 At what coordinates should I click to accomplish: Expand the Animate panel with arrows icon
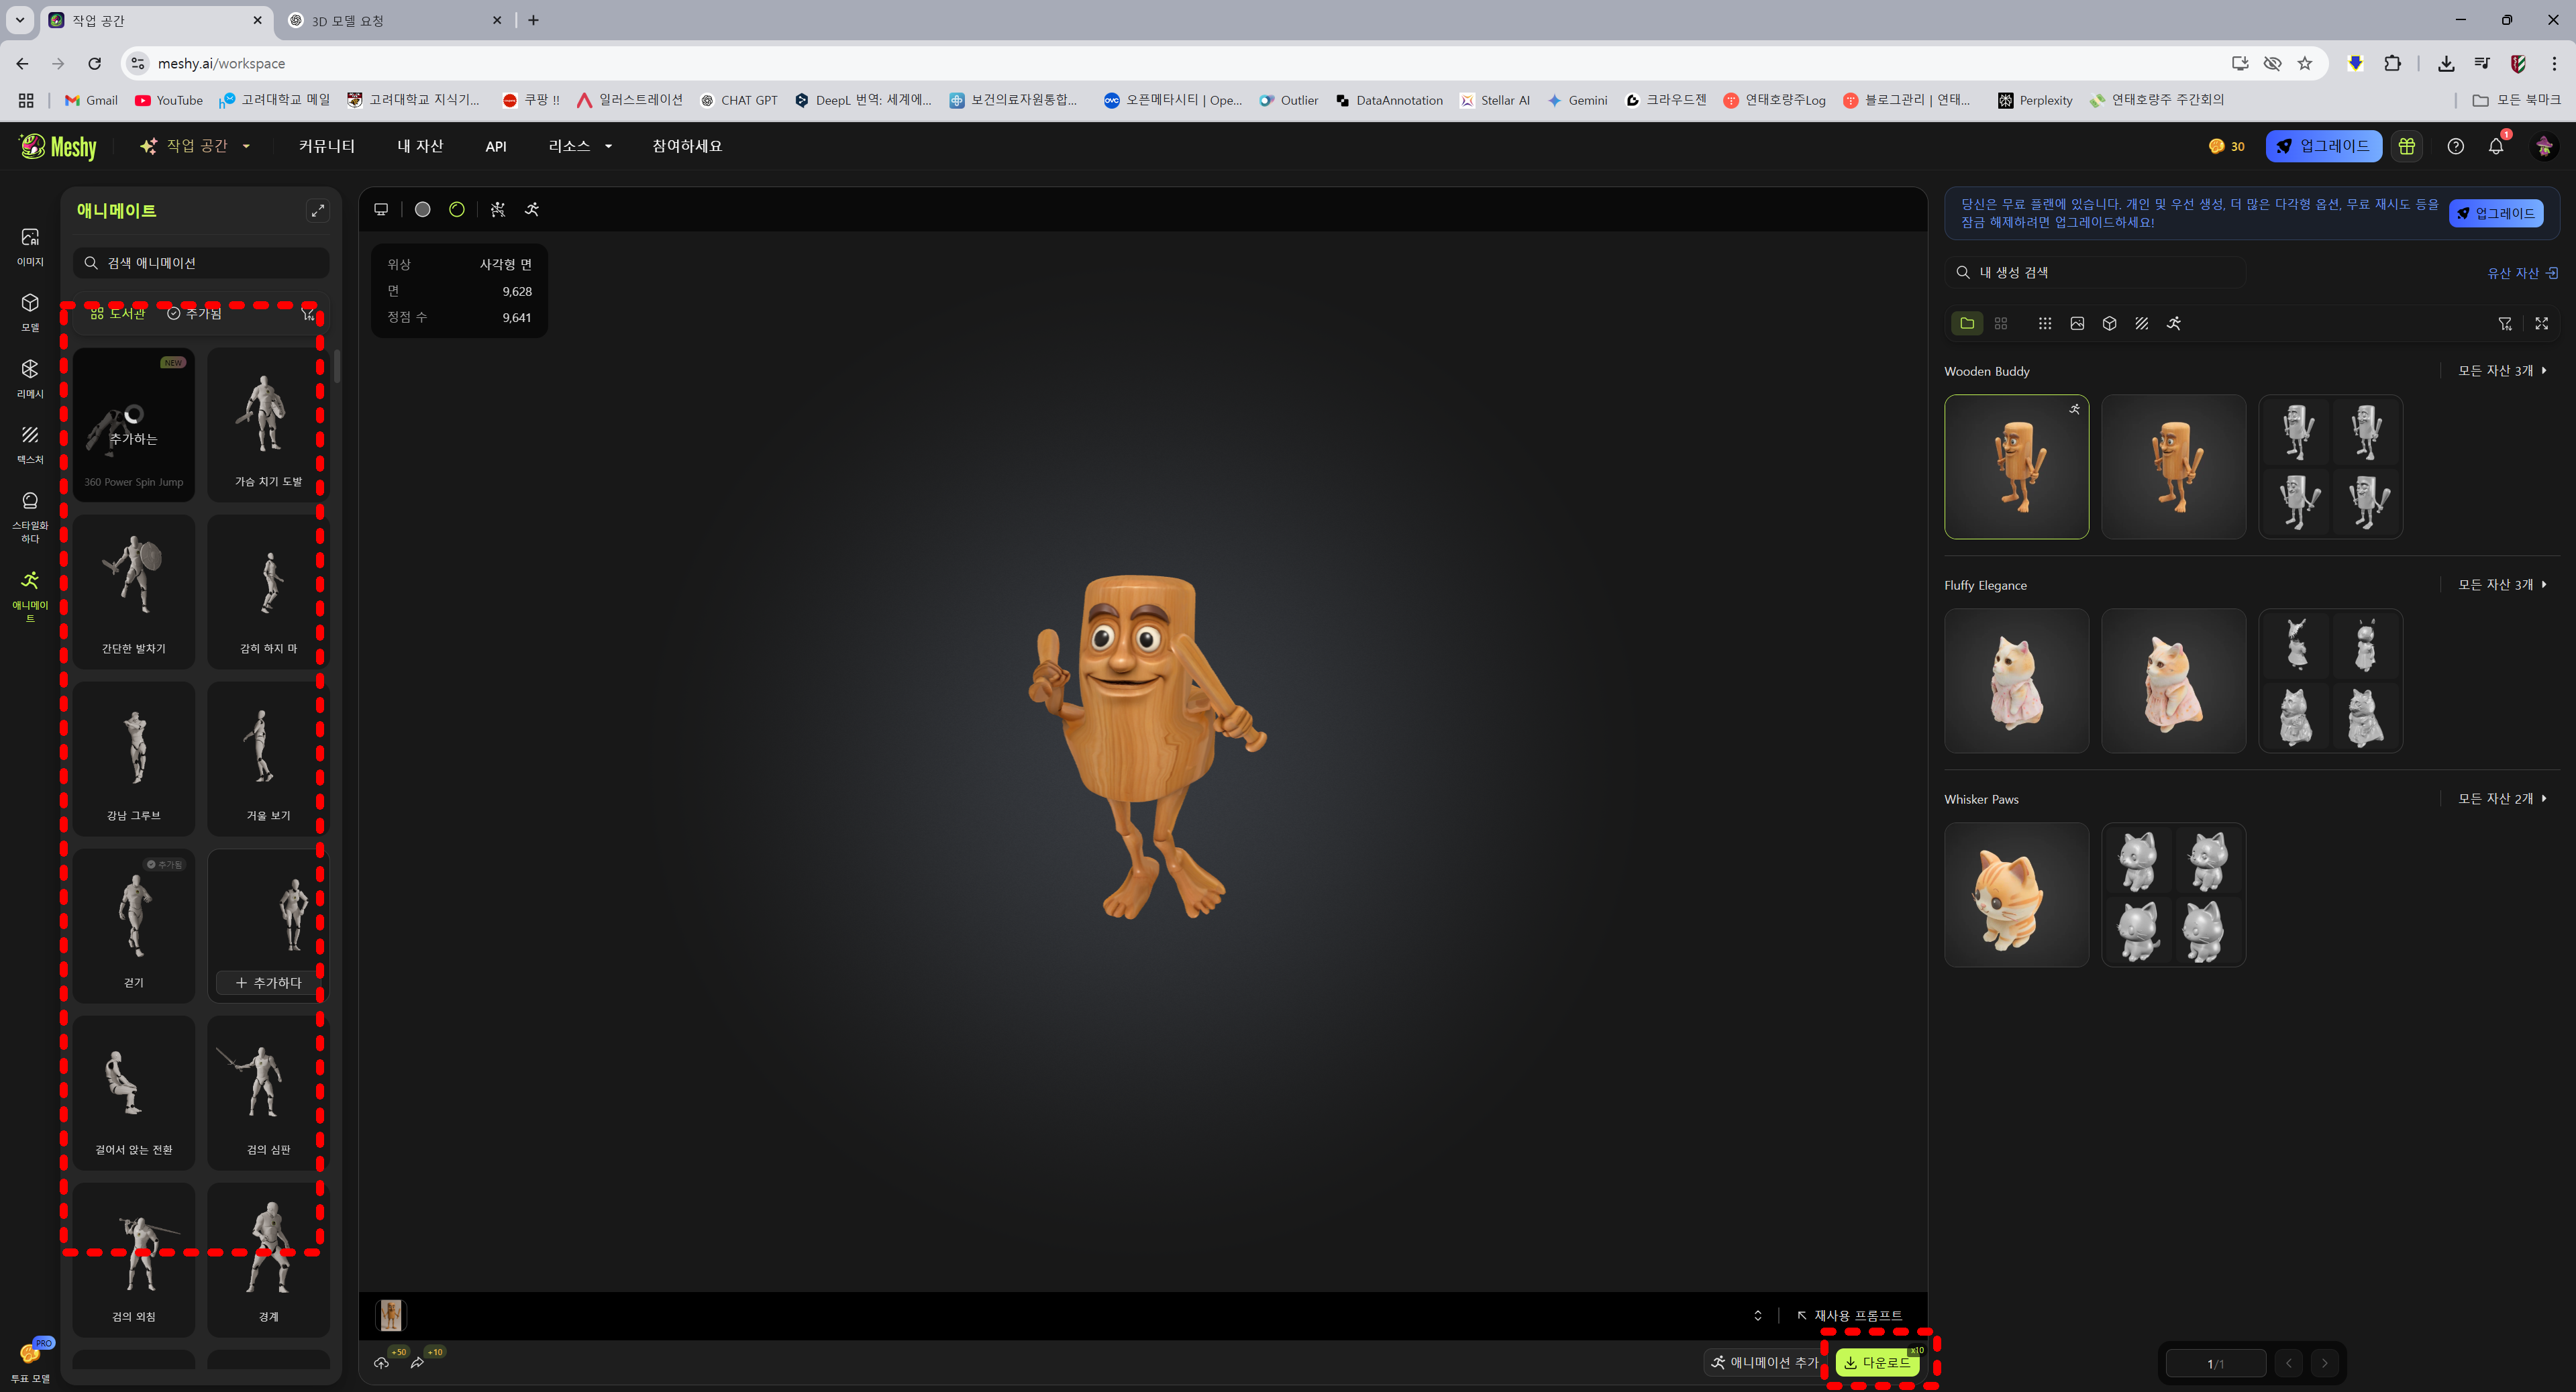[x=317, y=210]
